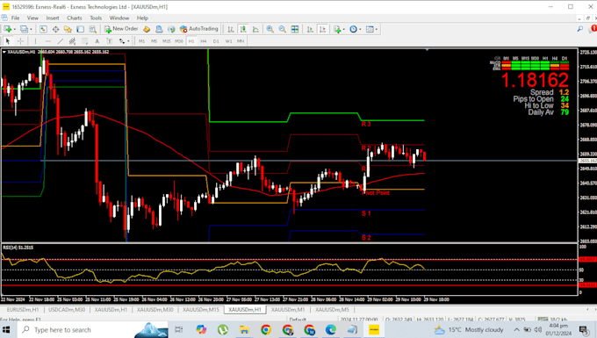This screenshot has height=338, width=597.
Task: Click the chart shift triangle marker above the chart
Action: [427, 49]
